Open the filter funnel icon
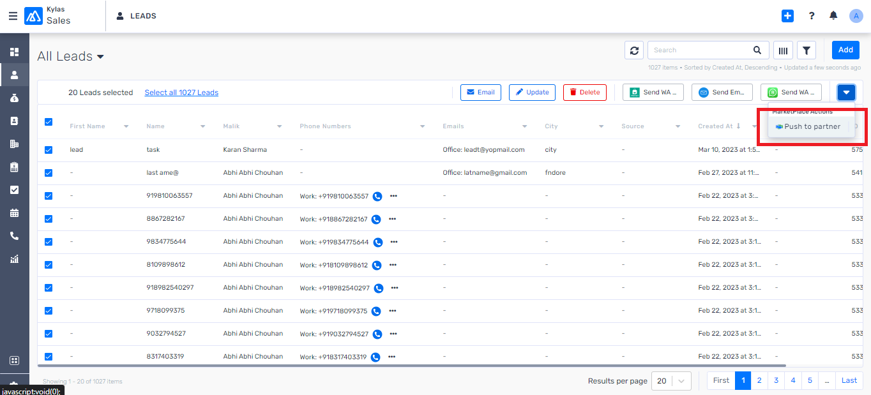Viewport: 871px width, 395px height. (x=807, y=50)
